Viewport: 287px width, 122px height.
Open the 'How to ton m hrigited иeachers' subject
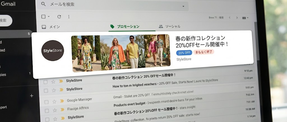pos(135,85)
